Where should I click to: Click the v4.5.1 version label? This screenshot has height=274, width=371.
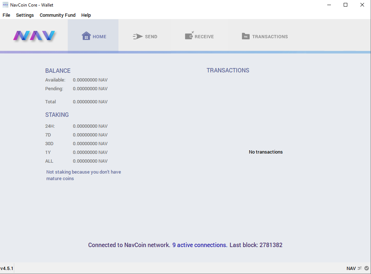pos(7,268)
